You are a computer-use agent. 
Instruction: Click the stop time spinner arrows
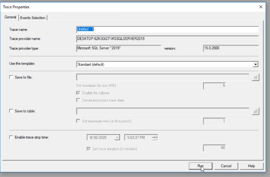155,137
